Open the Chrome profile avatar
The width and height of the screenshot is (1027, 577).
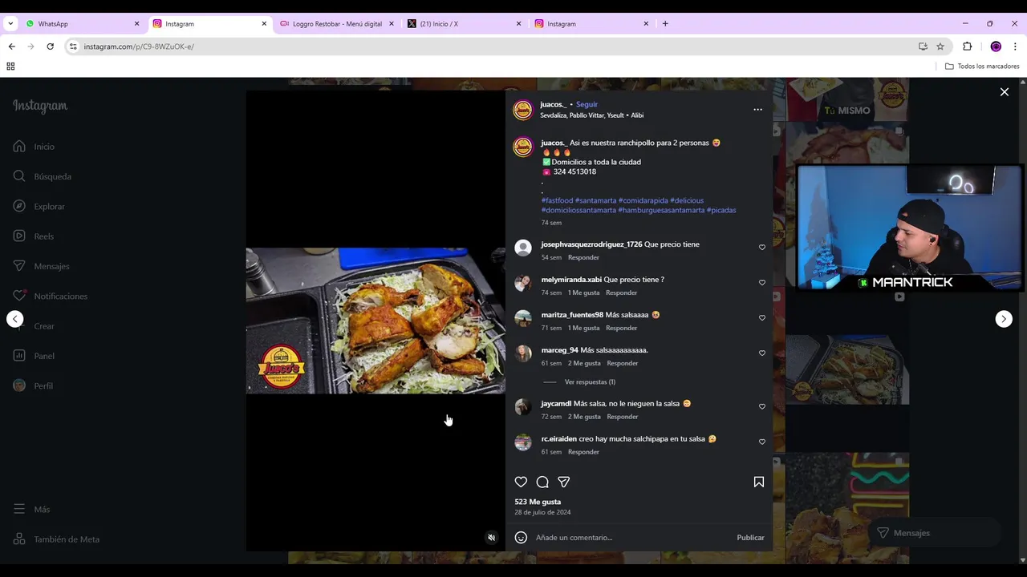996,46
